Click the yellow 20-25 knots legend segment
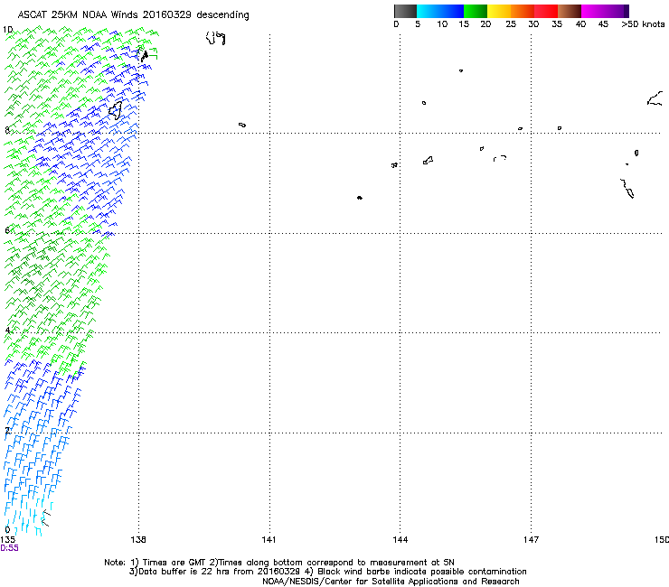The image size is (669, 587). pyautogui.click(x=499, y=11)
